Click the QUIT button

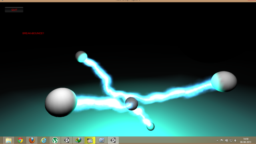[14, 10]
